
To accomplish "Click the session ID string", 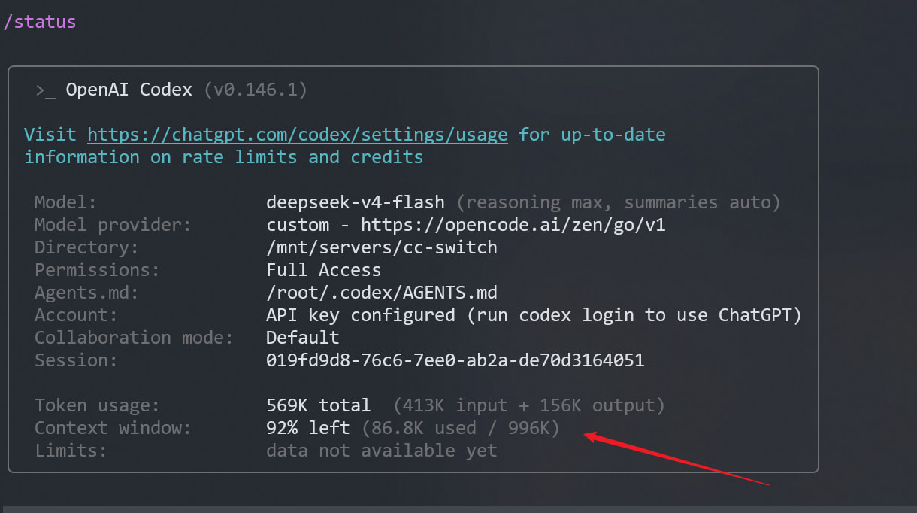I will click(x=455, y=360).
